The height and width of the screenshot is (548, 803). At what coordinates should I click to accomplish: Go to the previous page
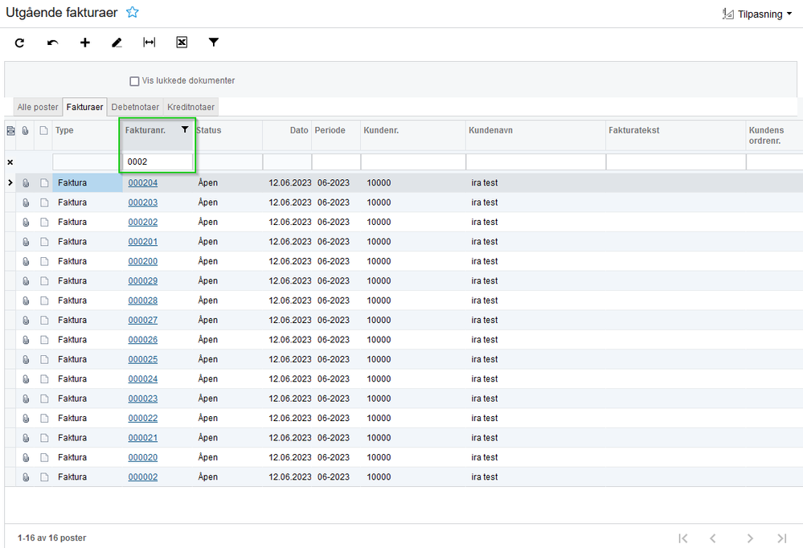pyautogui.click(x=713, y=538)
